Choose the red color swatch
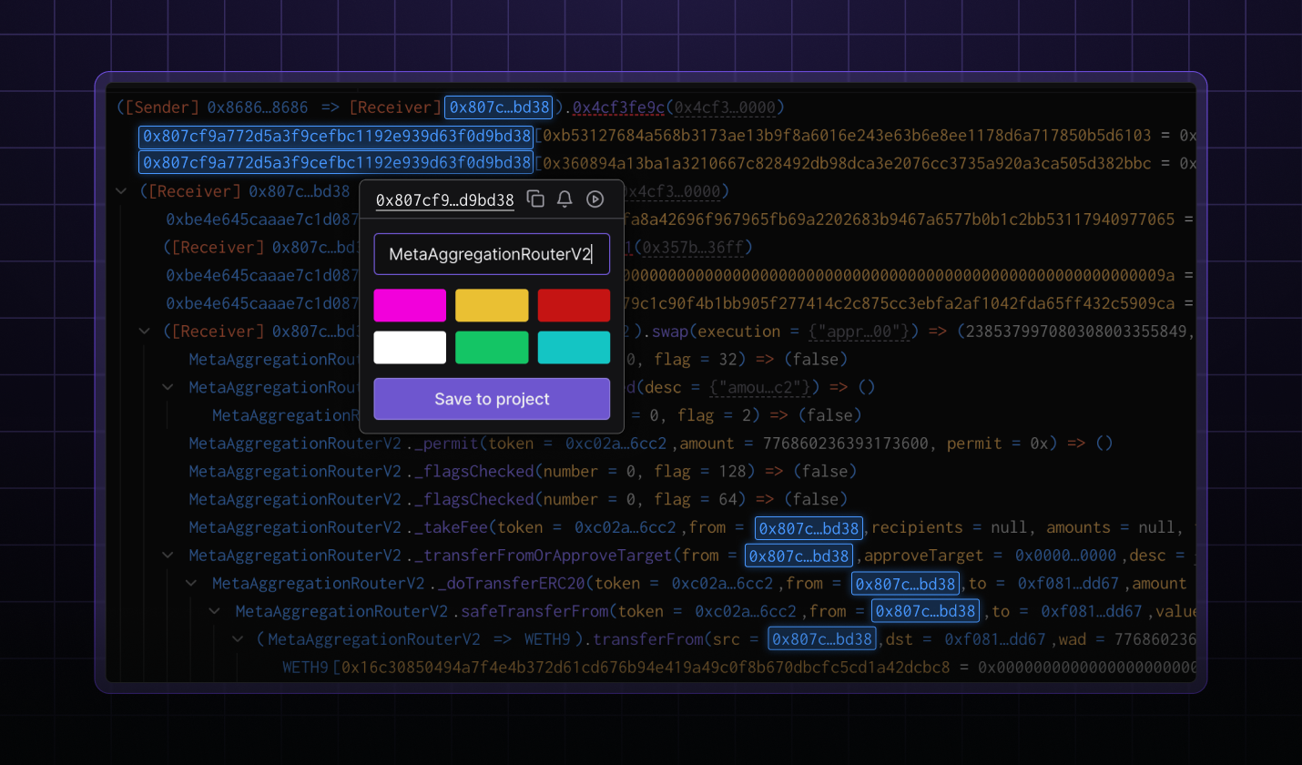 (x=574, y=306)
